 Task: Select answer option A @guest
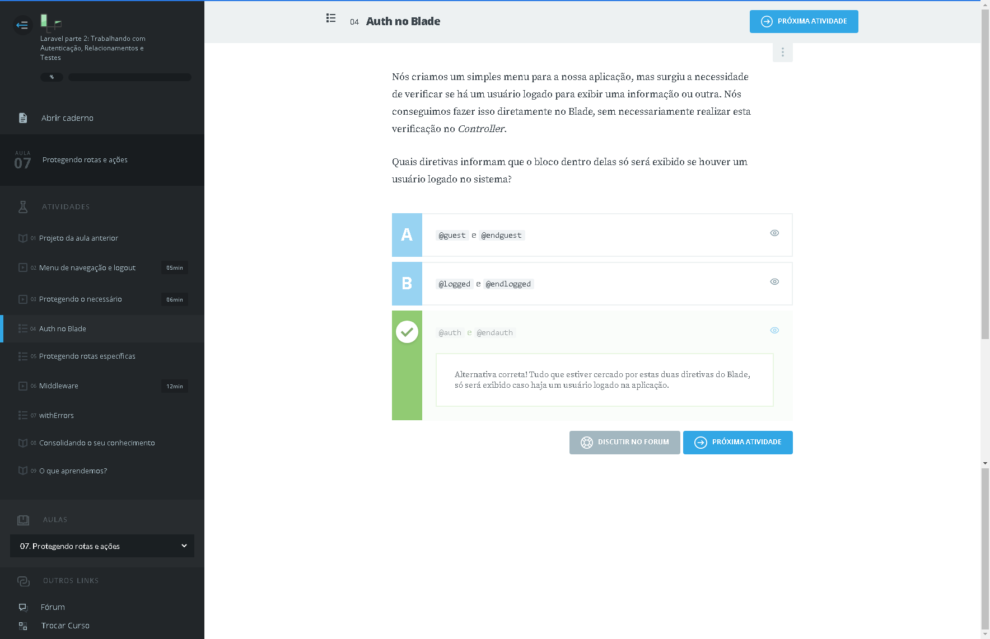[x=407, y=235]
